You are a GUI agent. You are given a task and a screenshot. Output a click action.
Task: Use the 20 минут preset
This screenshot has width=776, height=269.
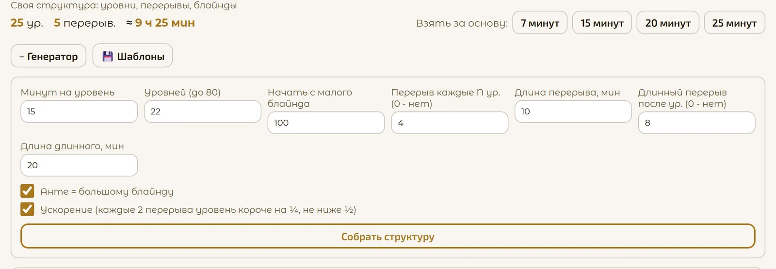(668, 23)
